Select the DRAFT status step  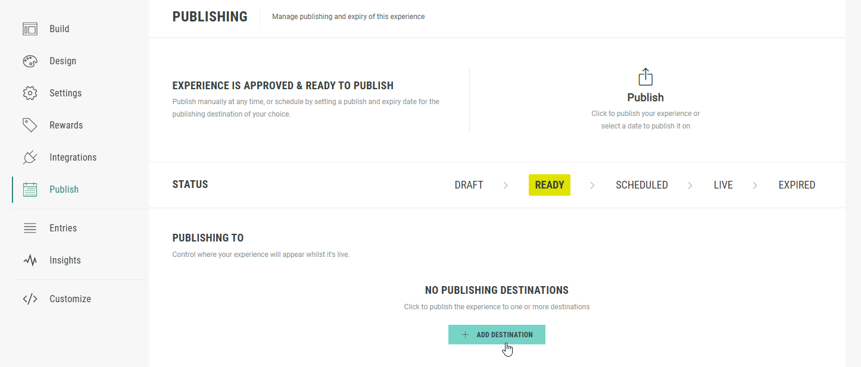pyautogui.click(x=469, y=185)
